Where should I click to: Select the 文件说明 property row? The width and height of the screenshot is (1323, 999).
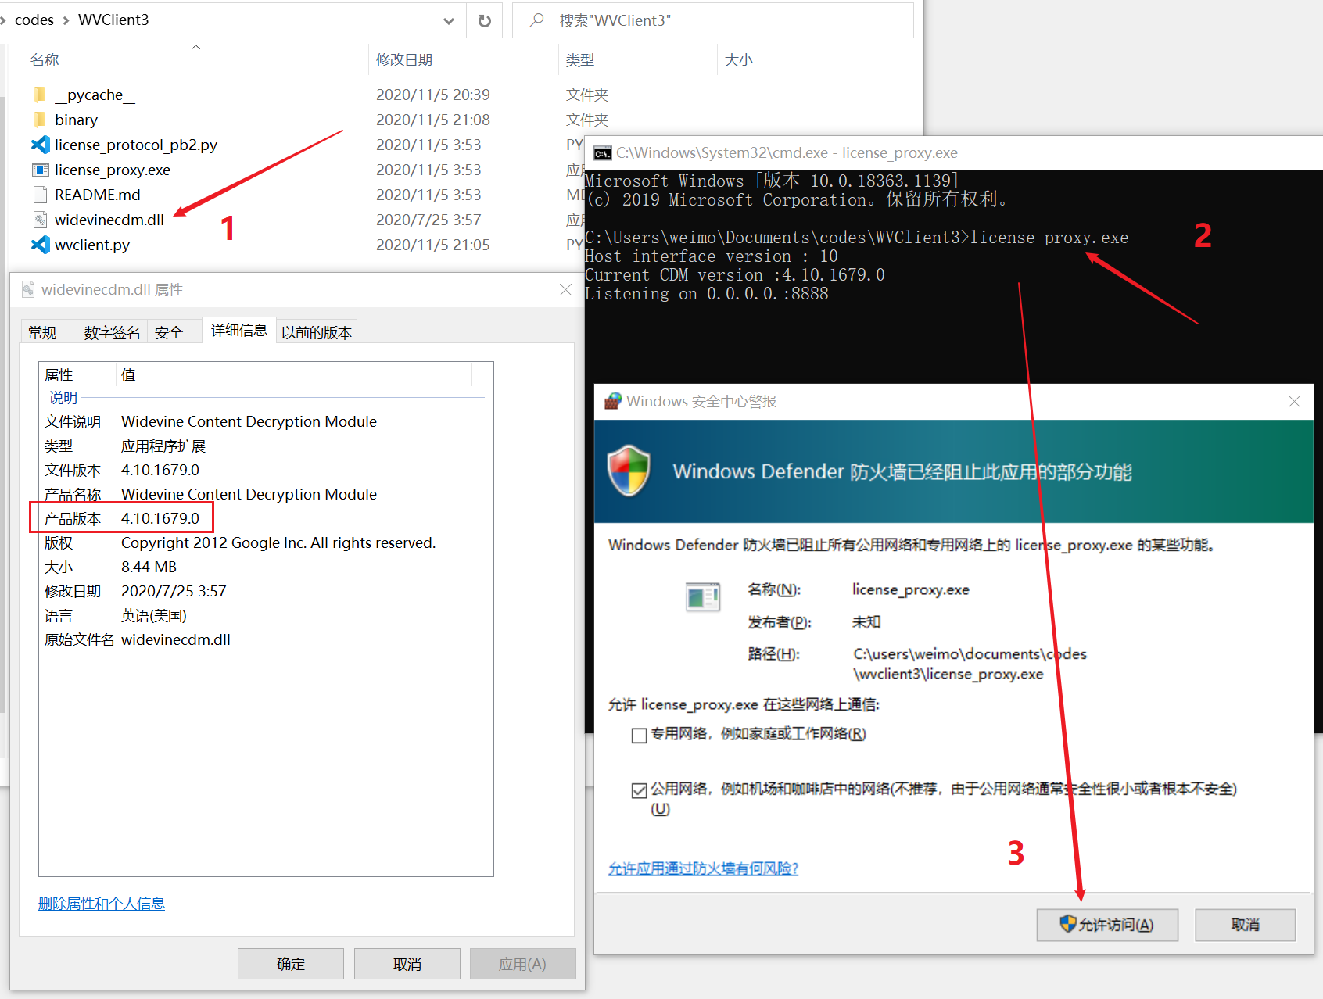click(265, 421)
